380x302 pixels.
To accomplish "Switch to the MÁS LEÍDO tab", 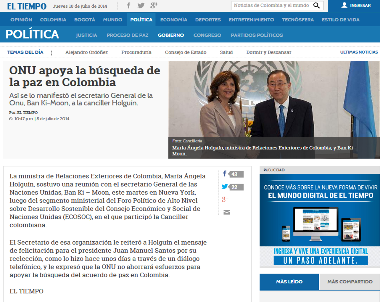I will tap(289, 282).
